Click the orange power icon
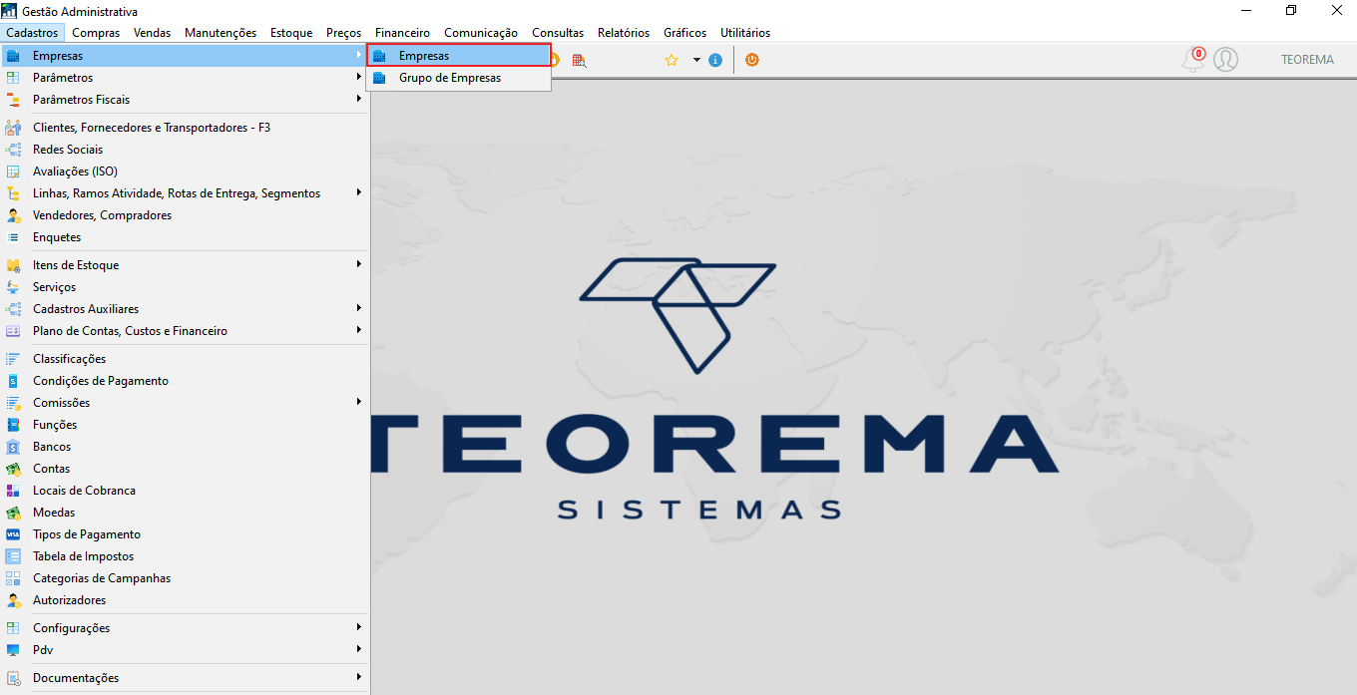This screenshot has height=695, width=1357. tap(752, 60)
